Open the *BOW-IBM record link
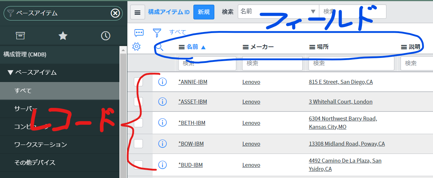This screenshot has height=178, width=433. tap(191, 144)
